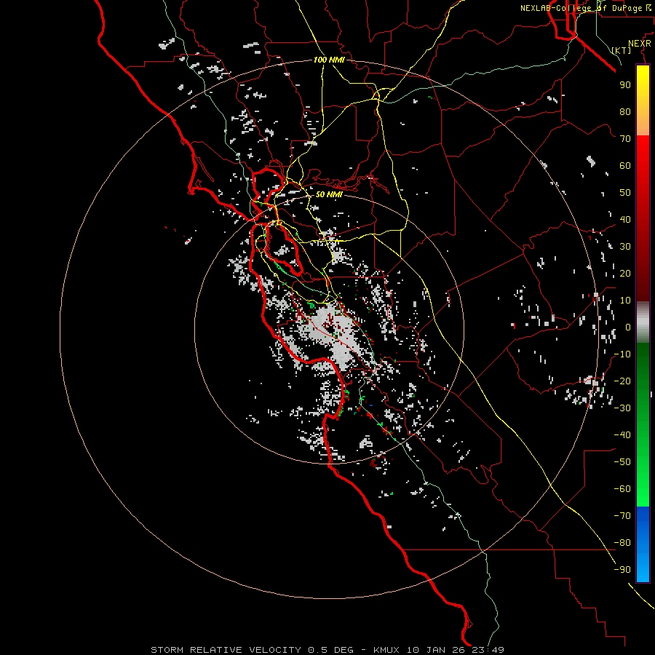Screen dimensions: 655x655
Task: Select the 70 value on the velocity scale
Action: 625,139
